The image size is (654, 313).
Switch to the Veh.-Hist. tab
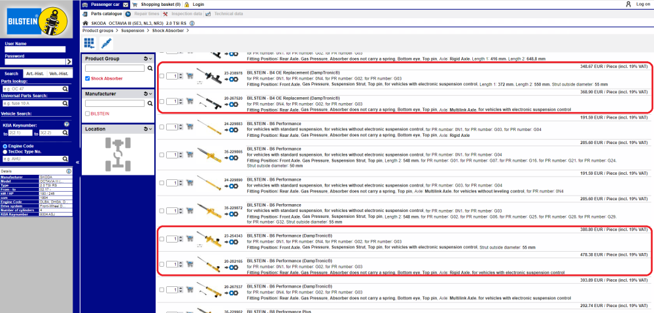tap(58, 74)
